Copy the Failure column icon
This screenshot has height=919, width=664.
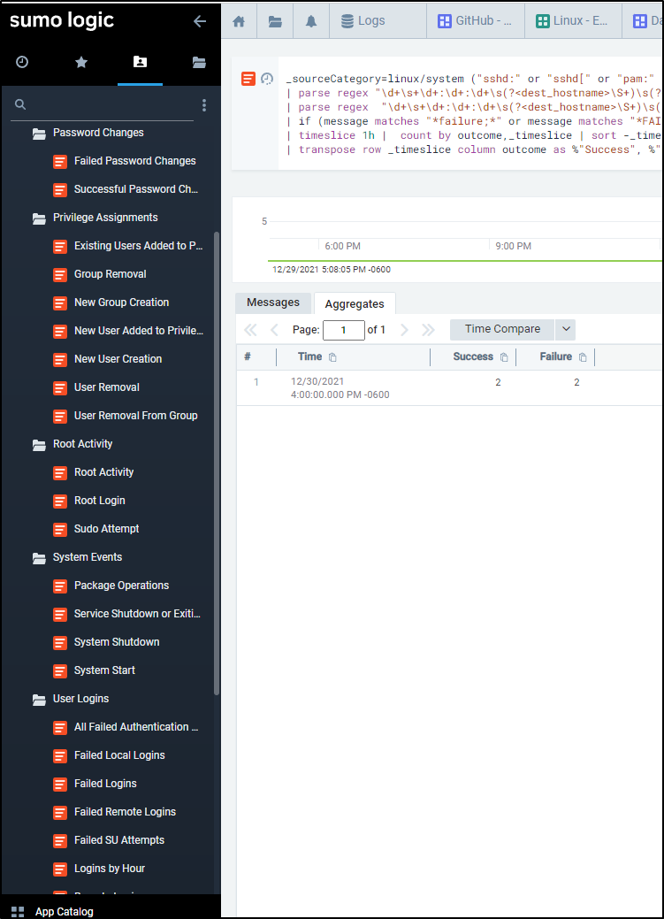tap(583, 357)
